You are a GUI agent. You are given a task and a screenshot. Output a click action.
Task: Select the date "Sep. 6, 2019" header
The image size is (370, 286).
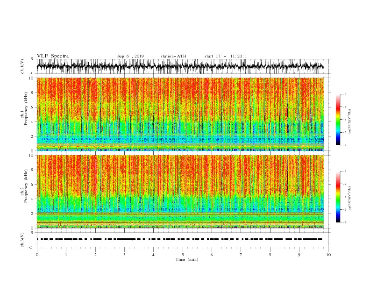coord(130,56)
